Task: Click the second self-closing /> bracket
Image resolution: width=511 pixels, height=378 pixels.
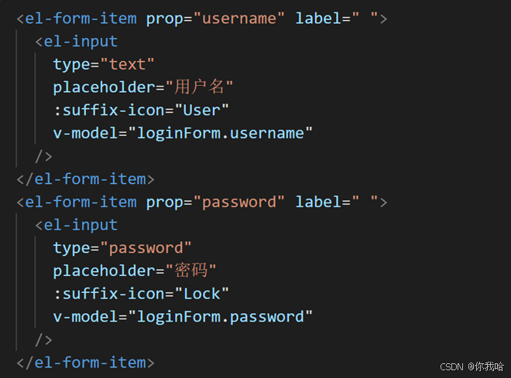Action: [43, 340]
